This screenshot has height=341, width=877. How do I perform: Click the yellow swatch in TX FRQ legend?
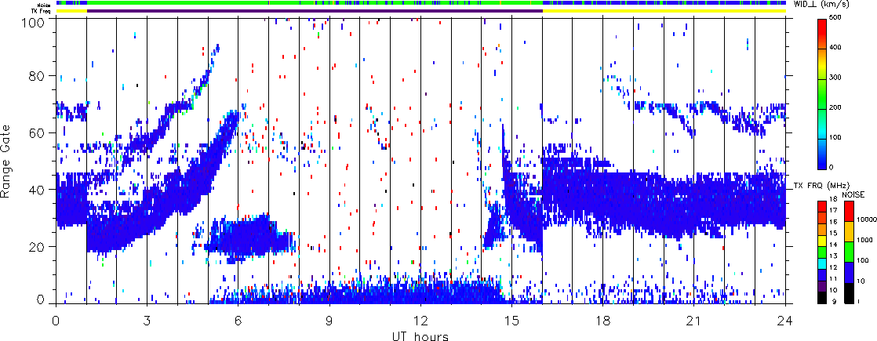click(x=822, y=241)
